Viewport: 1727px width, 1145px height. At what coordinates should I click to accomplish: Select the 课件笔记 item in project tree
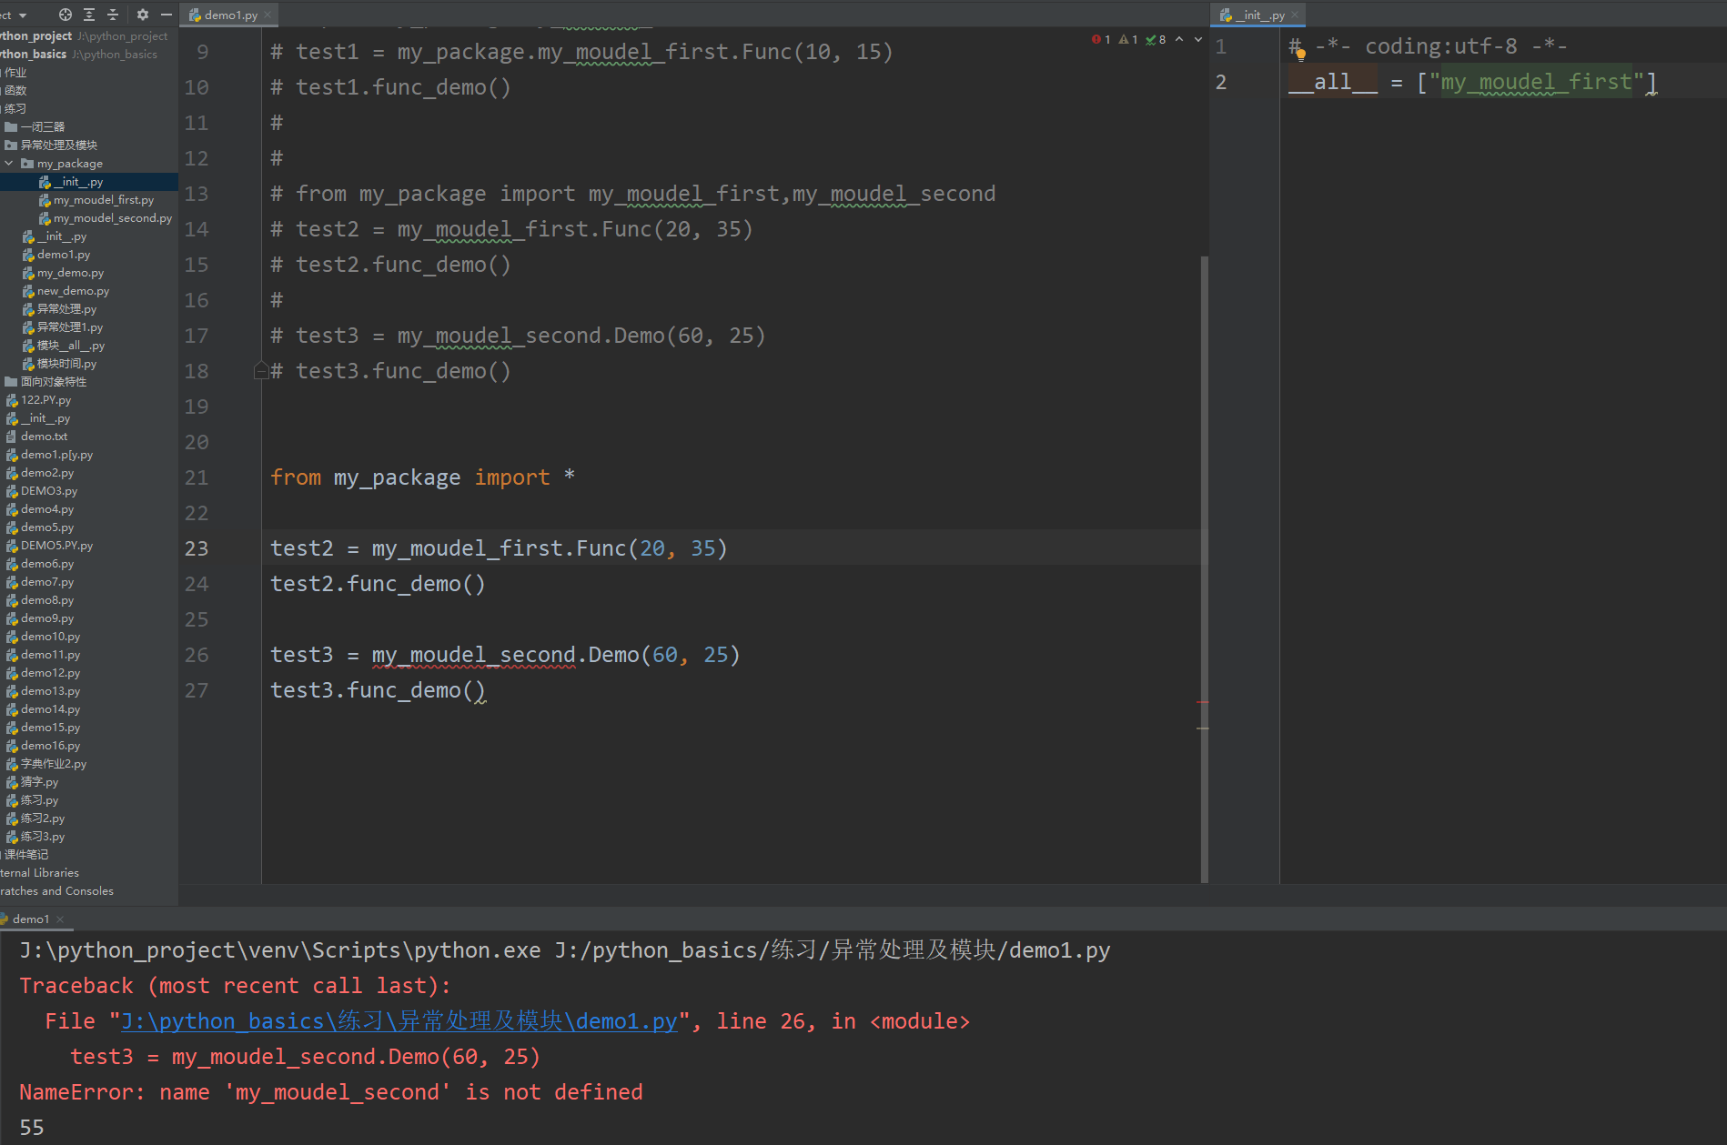click(26, 855)
